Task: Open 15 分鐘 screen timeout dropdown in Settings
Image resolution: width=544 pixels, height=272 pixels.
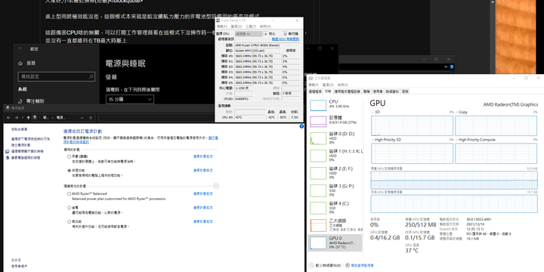Action: 130,99
